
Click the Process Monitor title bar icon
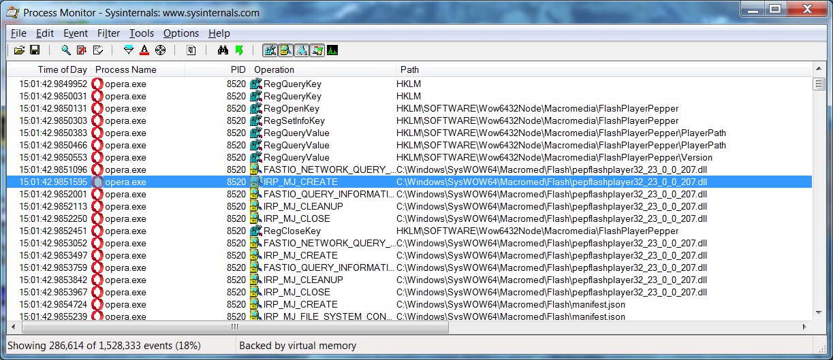13,12
